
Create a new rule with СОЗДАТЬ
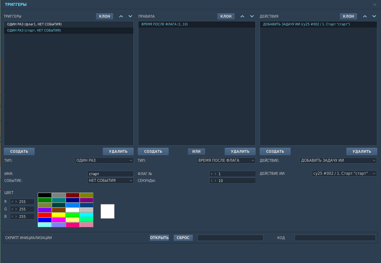click(153, 151)
